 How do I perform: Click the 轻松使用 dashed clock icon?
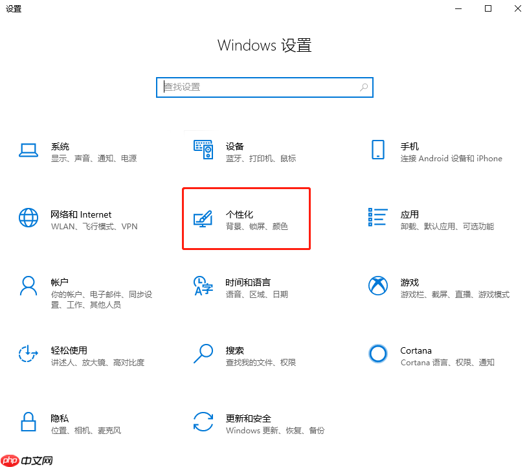(28, 354)
